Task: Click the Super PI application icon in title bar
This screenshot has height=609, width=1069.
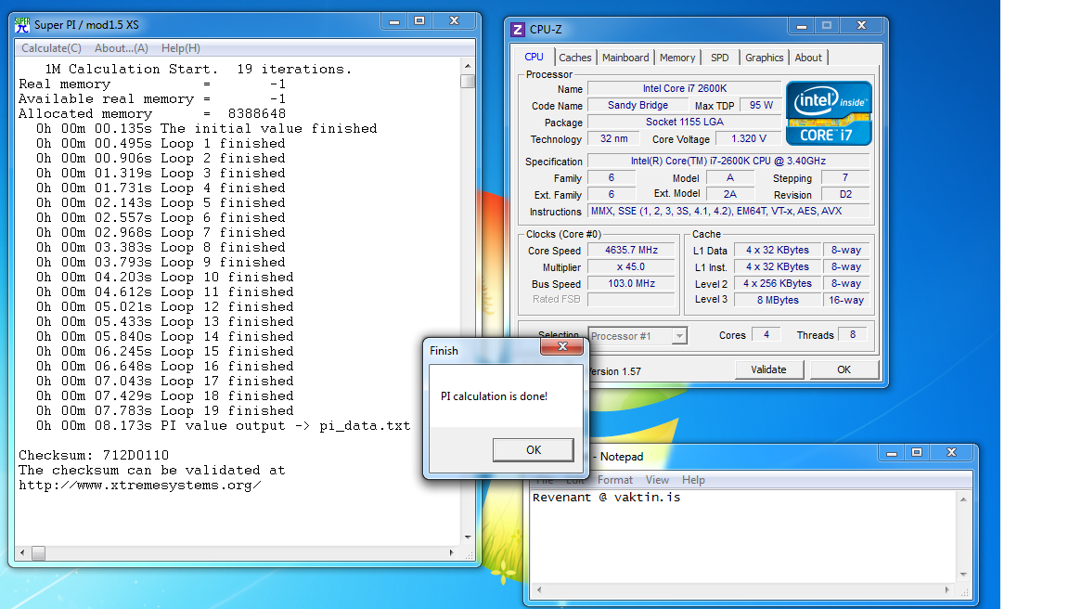Action: pyautogui.click(x=22, y=24)
